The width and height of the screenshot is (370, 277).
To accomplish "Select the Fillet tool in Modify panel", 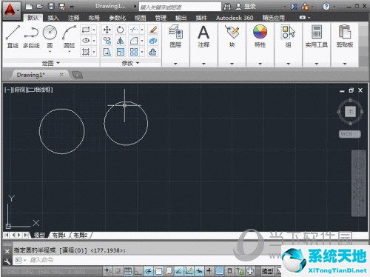I will [x=134, y=41].
